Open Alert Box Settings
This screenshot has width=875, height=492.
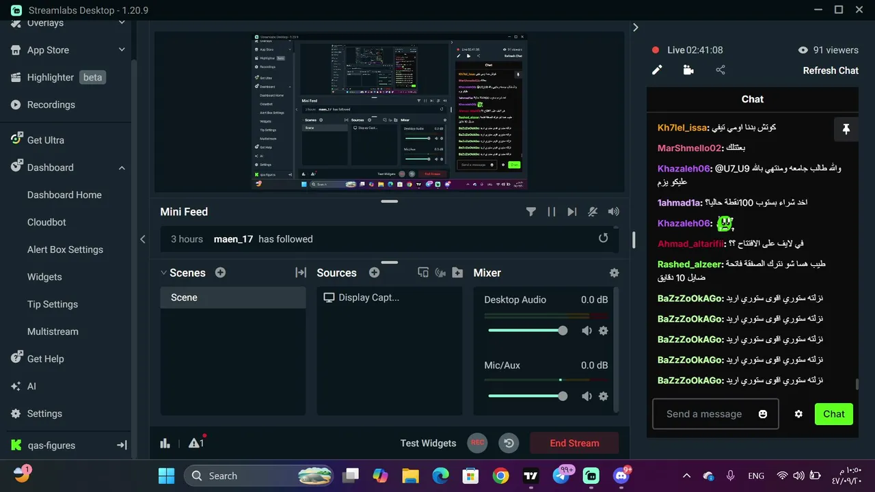[65, 249]
